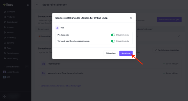Screen dimensions: 188x101
Task: Edit the Deutschland tax zone pencil icon
Action: (x=179, y=36)
